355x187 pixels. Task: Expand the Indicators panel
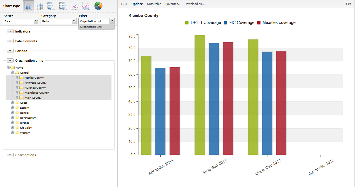pos(10,31)
